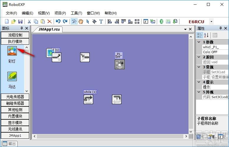
Task: Select the hand pan tool
Action: point(81,21)
